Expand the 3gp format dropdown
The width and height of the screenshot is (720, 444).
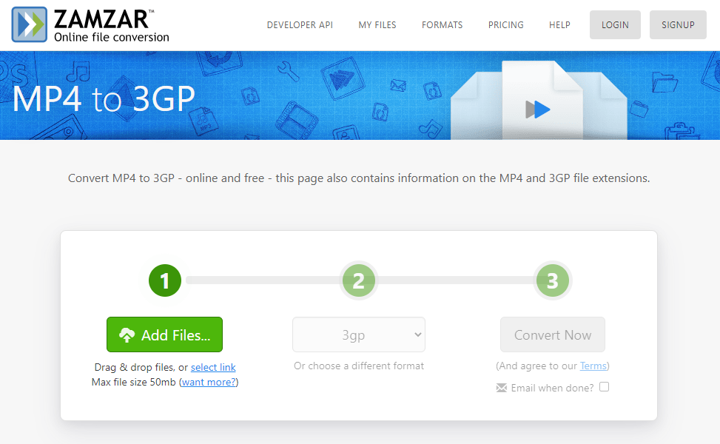click(359, 335)
